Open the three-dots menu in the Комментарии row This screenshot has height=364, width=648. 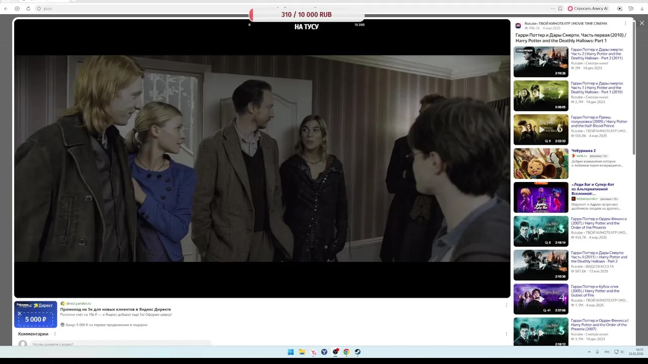506,334
